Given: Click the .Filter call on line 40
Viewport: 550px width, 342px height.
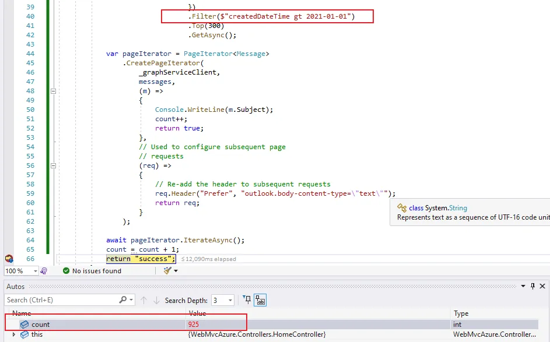Looking at the screenshot, I should 271,16.
